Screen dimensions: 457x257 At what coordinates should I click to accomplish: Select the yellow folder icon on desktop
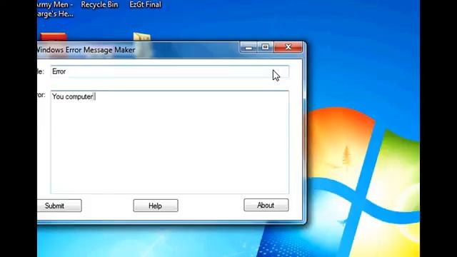[x=142, y=37]
